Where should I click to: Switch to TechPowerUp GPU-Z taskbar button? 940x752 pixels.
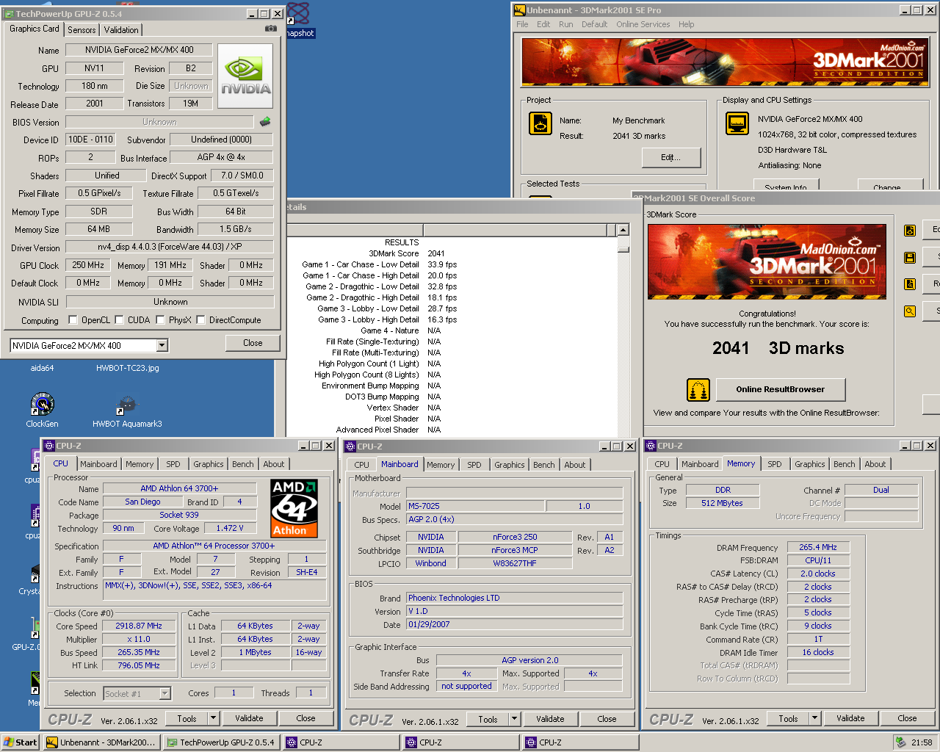pos(221,742)
